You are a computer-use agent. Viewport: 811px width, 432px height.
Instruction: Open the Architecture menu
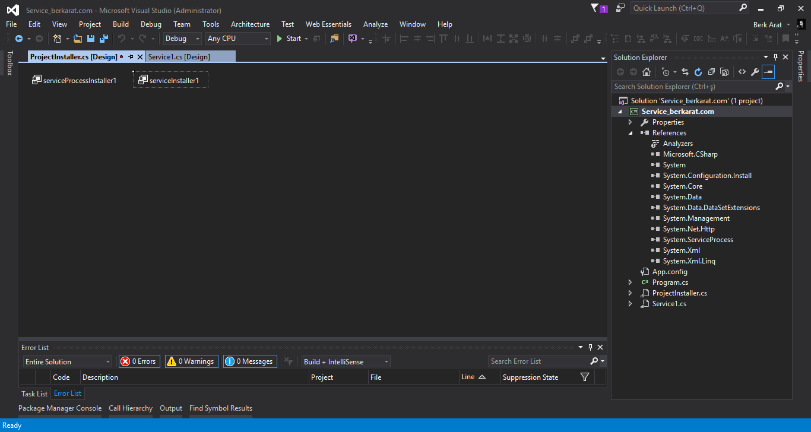coord(250,24)
